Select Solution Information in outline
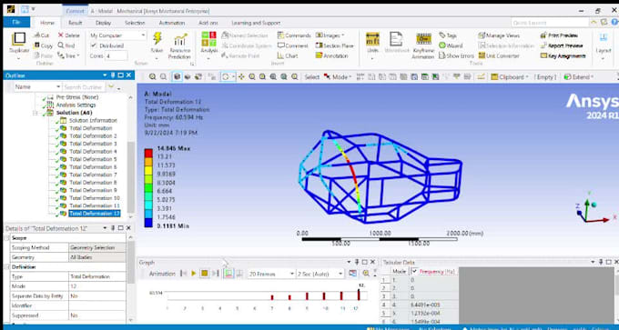Image resolution: width=619 pixels, height=330 pixels. pyautogui.click(x=93, y=121)
